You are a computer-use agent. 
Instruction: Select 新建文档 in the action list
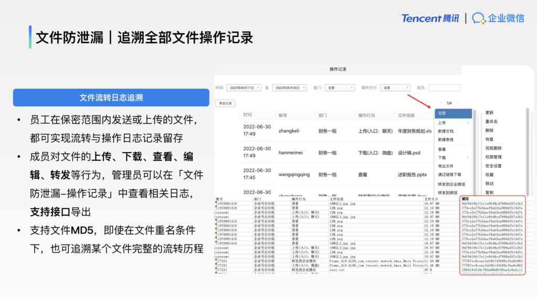click(446, 131)
